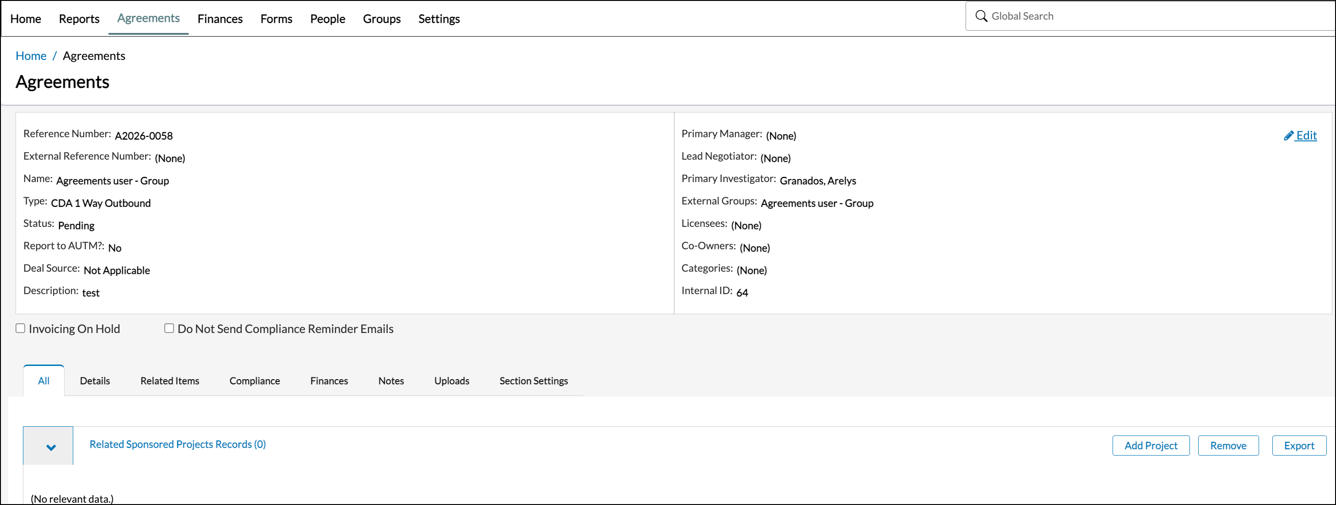This screenshot has width=1336, height=505.
Task: Click the Agreements breadcrumb text
Action: 94,55
